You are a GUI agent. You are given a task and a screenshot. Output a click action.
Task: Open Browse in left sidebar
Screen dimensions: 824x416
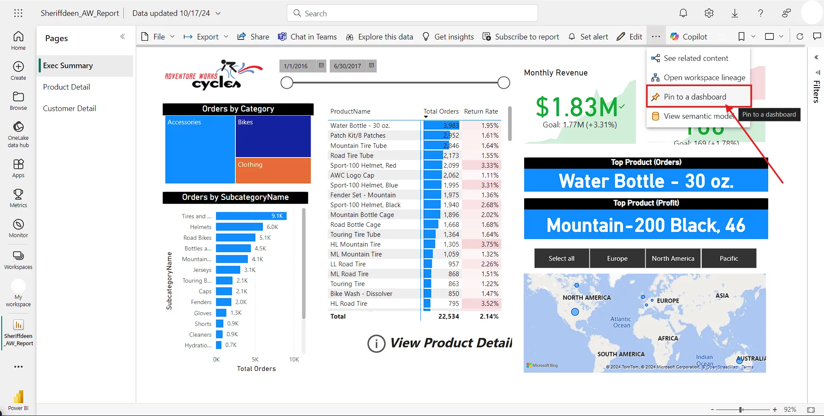coord(18,101)
